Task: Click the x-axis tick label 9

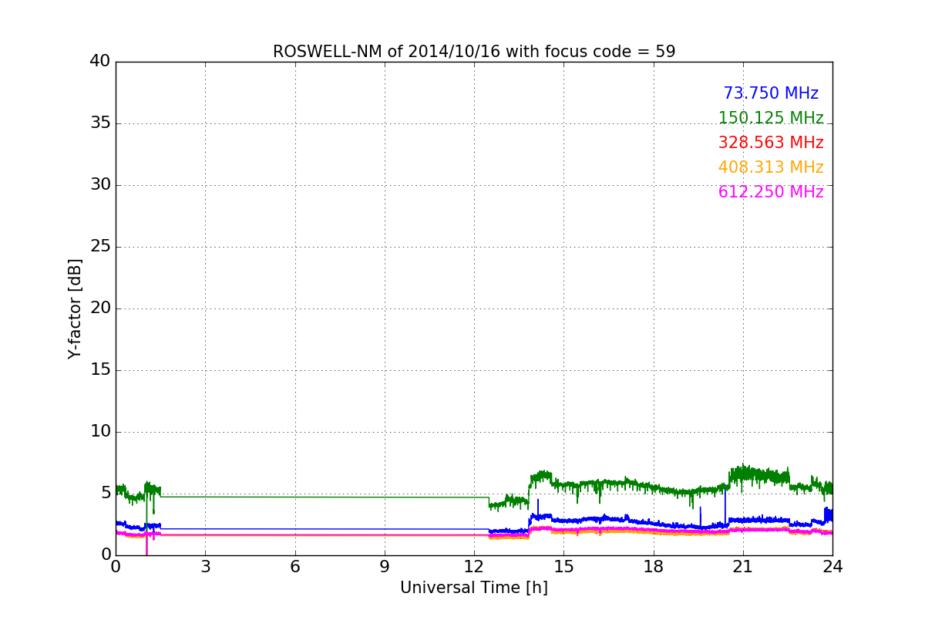Action: tap(385, 567)
